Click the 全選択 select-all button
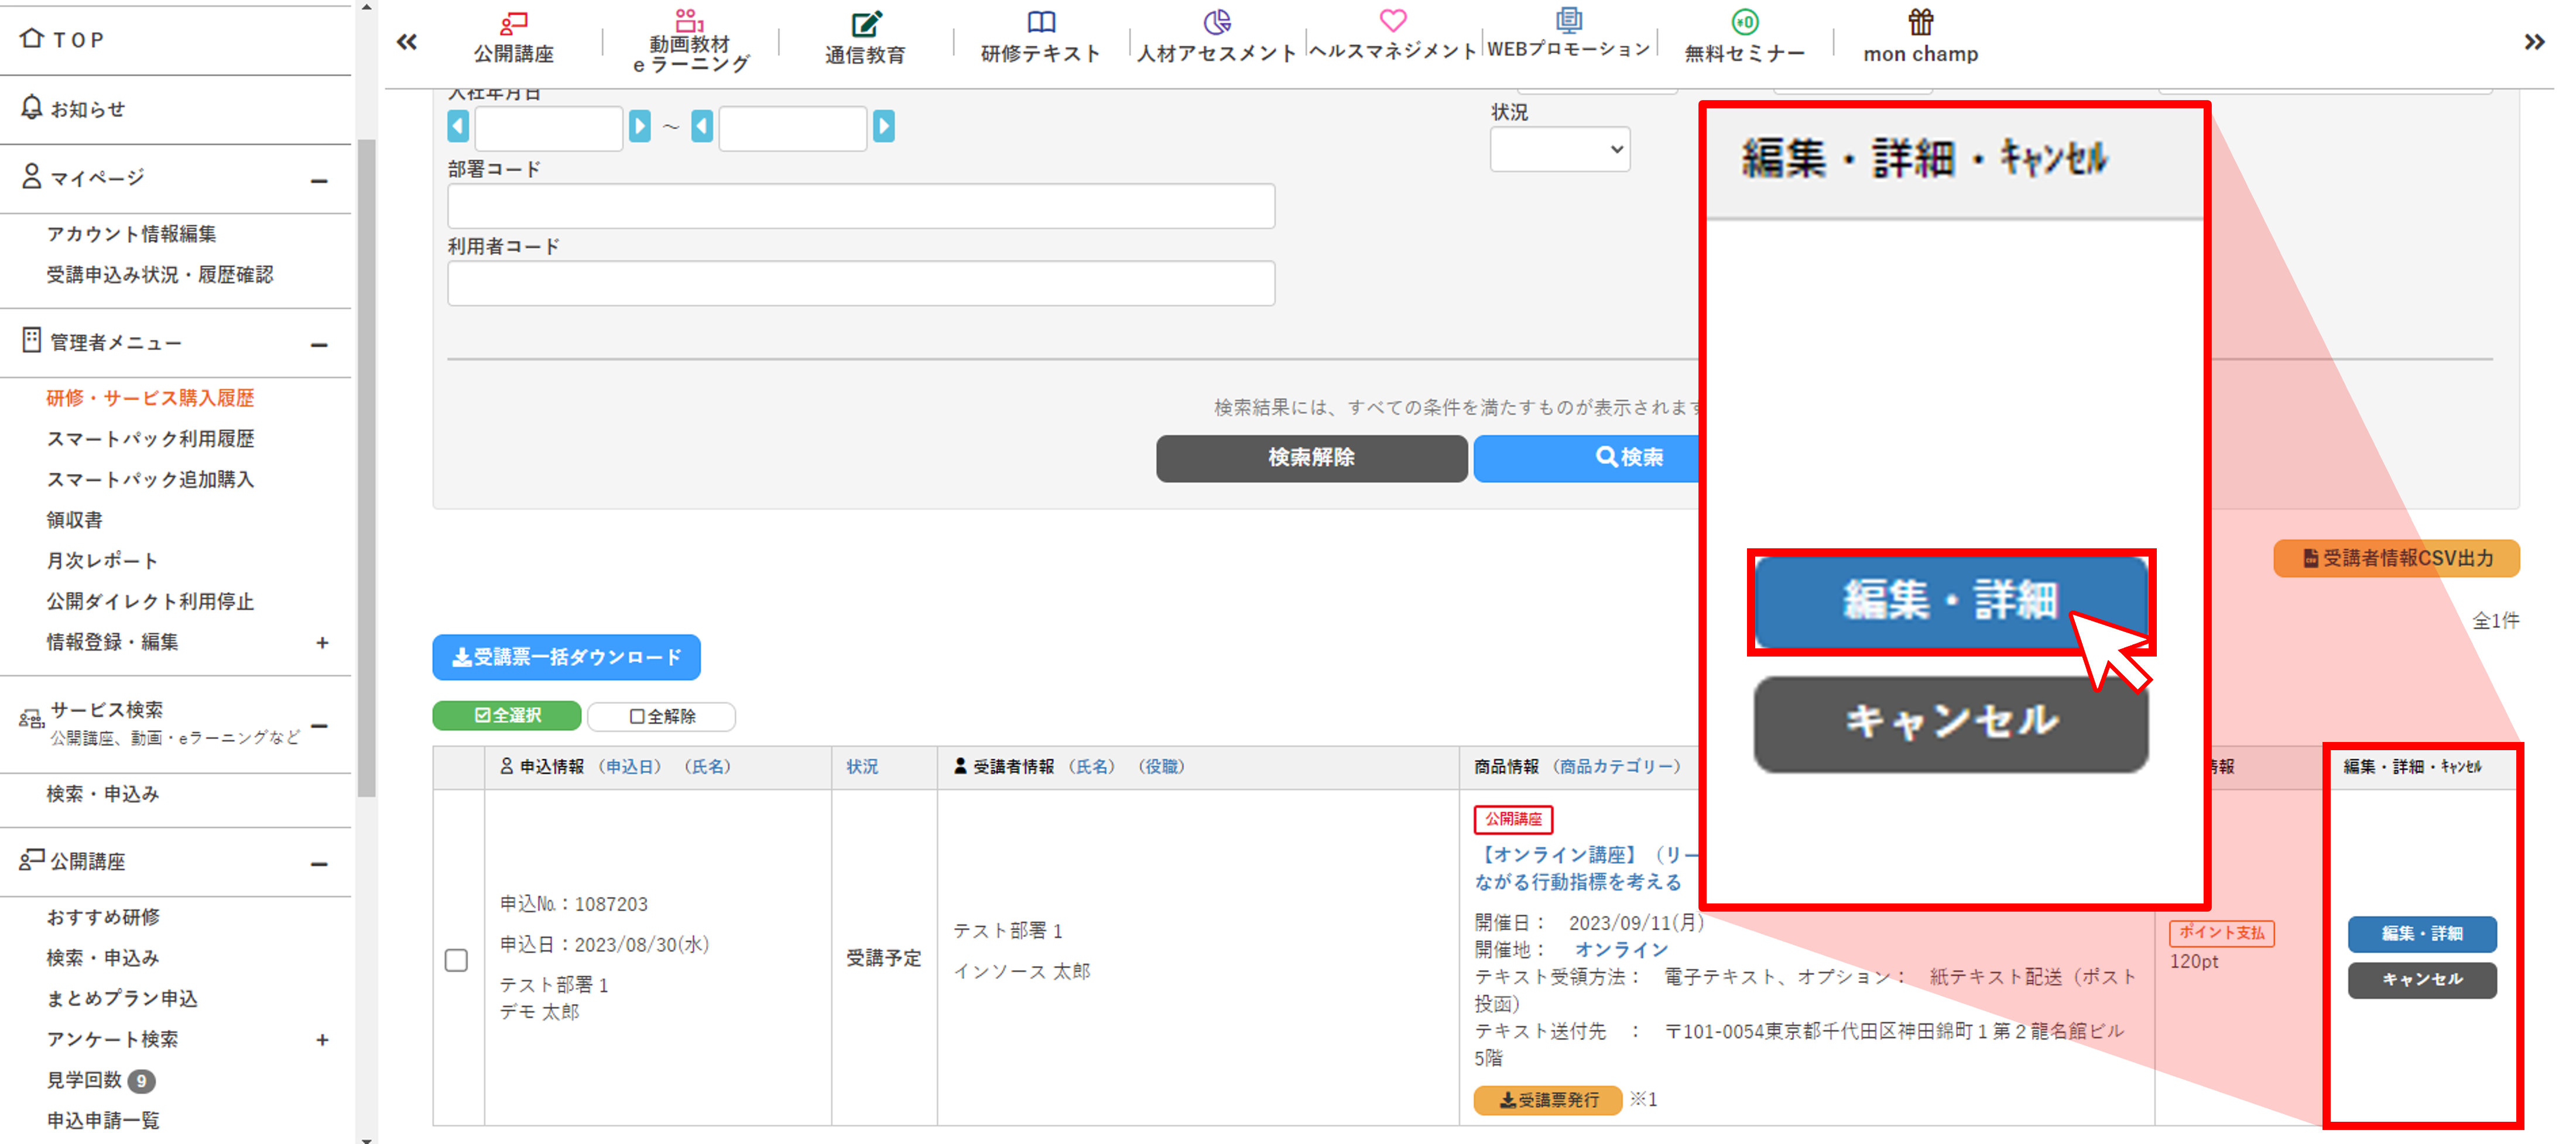This screenshot has width=2576, height=1144. (x=507, y=716)
